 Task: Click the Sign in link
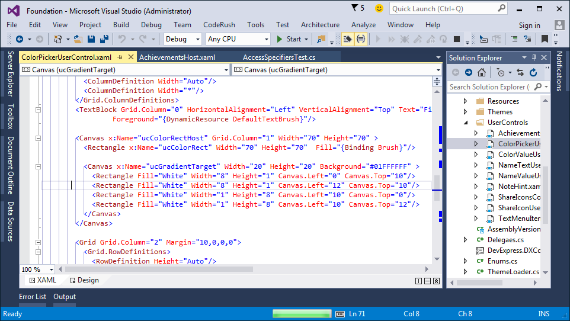529,25
